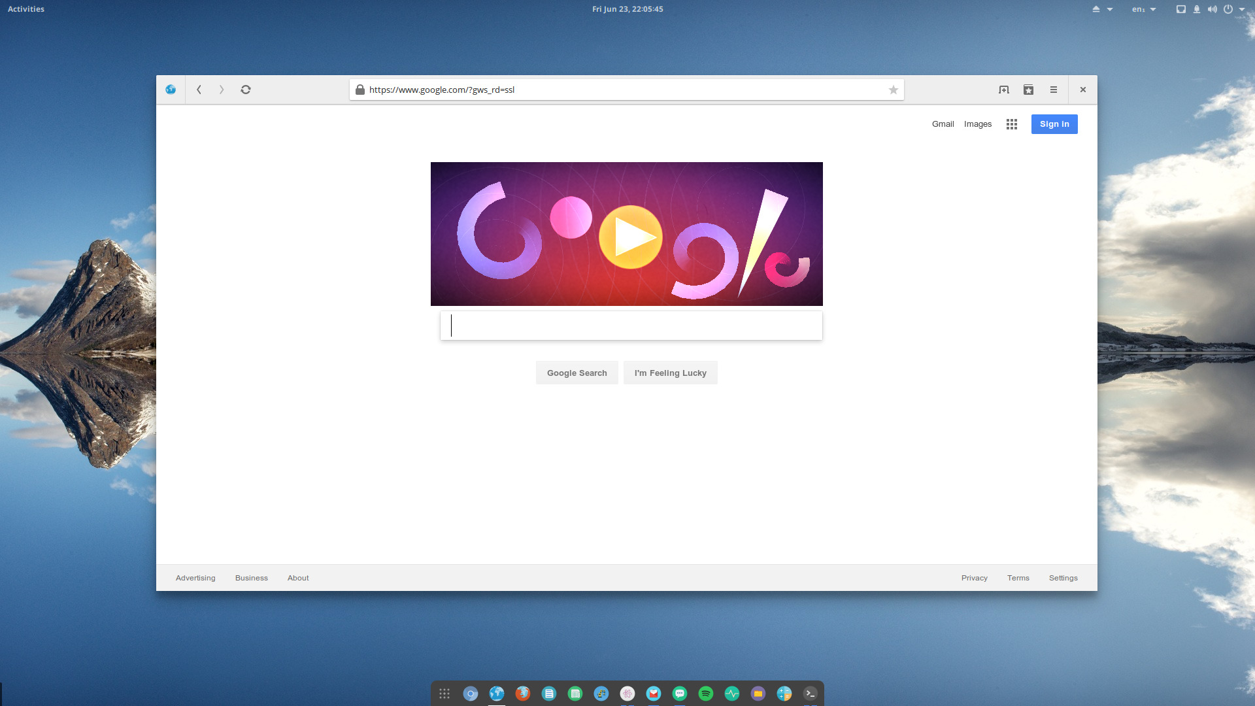Open the Gmail link
This screenshot has width=1255, height=706.
[943, 124]
